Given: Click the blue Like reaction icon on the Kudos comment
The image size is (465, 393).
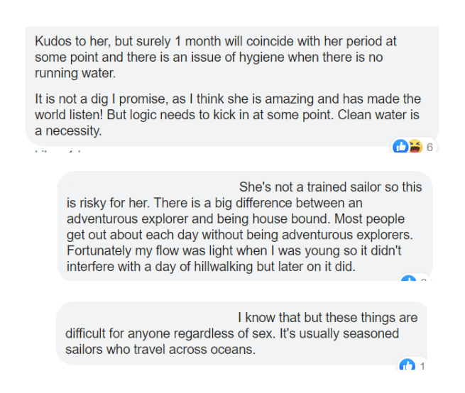Looking at the screenshot, I should [400, 147].
